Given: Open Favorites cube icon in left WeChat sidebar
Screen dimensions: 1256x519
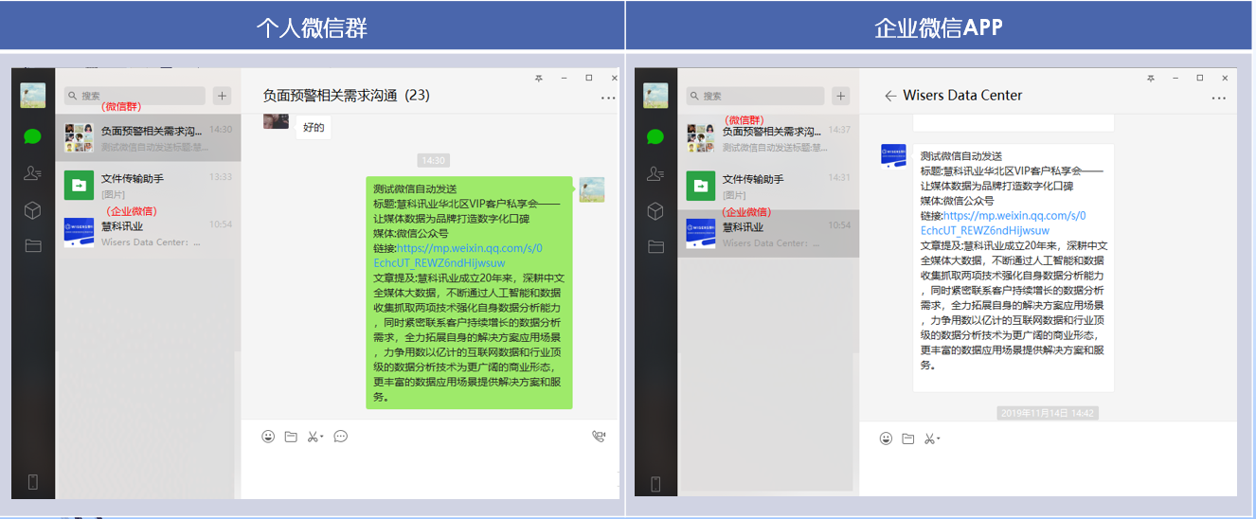Looking at the screenshot, I should (33, 210).
